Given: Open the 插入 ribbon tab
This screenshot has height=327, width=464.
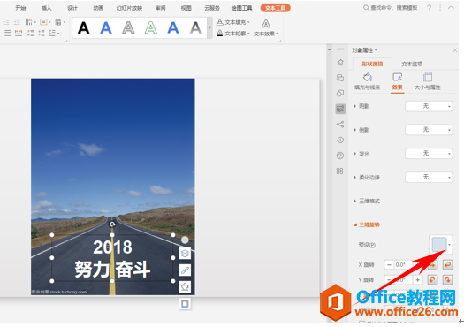Looking at the screenshot, I should pos(46,8).
